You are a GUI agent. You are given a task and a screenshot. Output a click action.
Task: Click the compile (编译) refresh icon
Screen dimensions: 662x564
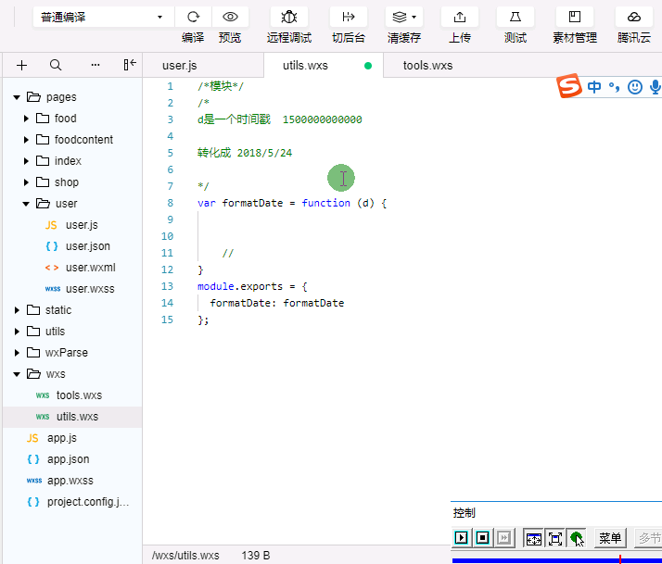click(193, 17)
